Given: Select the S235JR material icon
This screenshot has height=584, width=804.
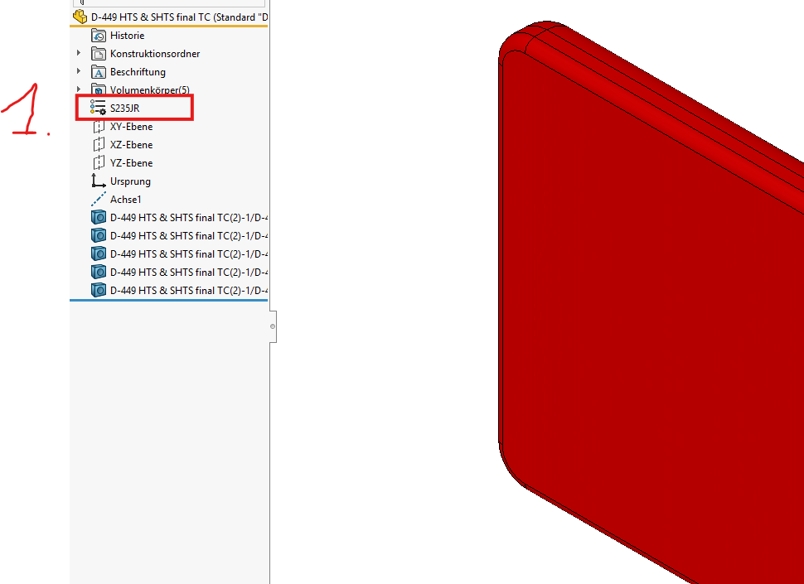Looking at the screenshot, I should pos(98,109).
